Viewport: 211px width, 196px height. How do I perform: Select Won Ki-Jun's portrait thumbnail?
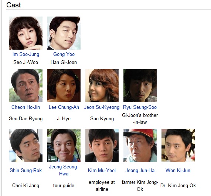(178, 146)
